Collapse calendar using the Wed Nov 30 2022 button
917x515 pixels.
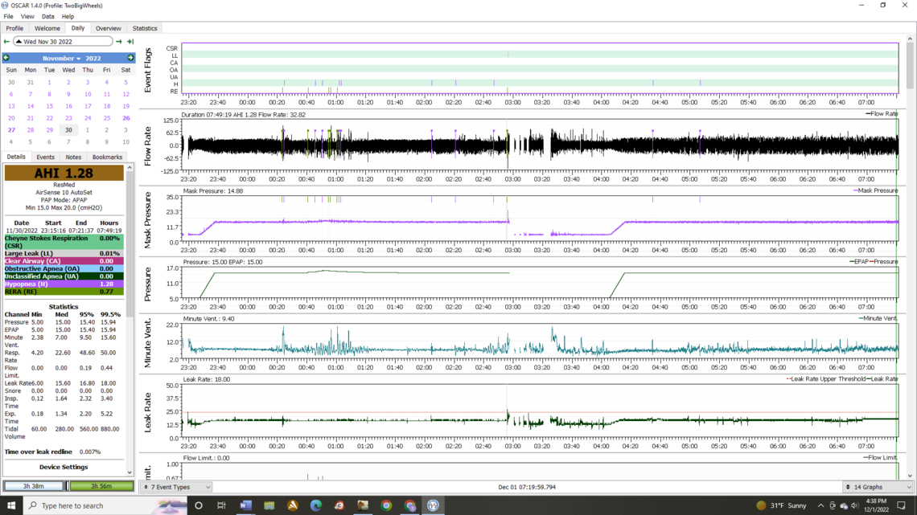click(x=64, y=42)
